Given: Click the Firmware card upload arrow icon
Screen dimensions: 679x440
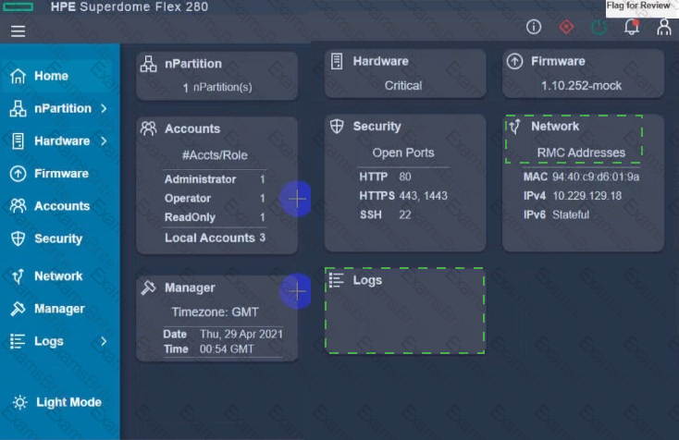Looking at the screenshot, I should (515, 62).
